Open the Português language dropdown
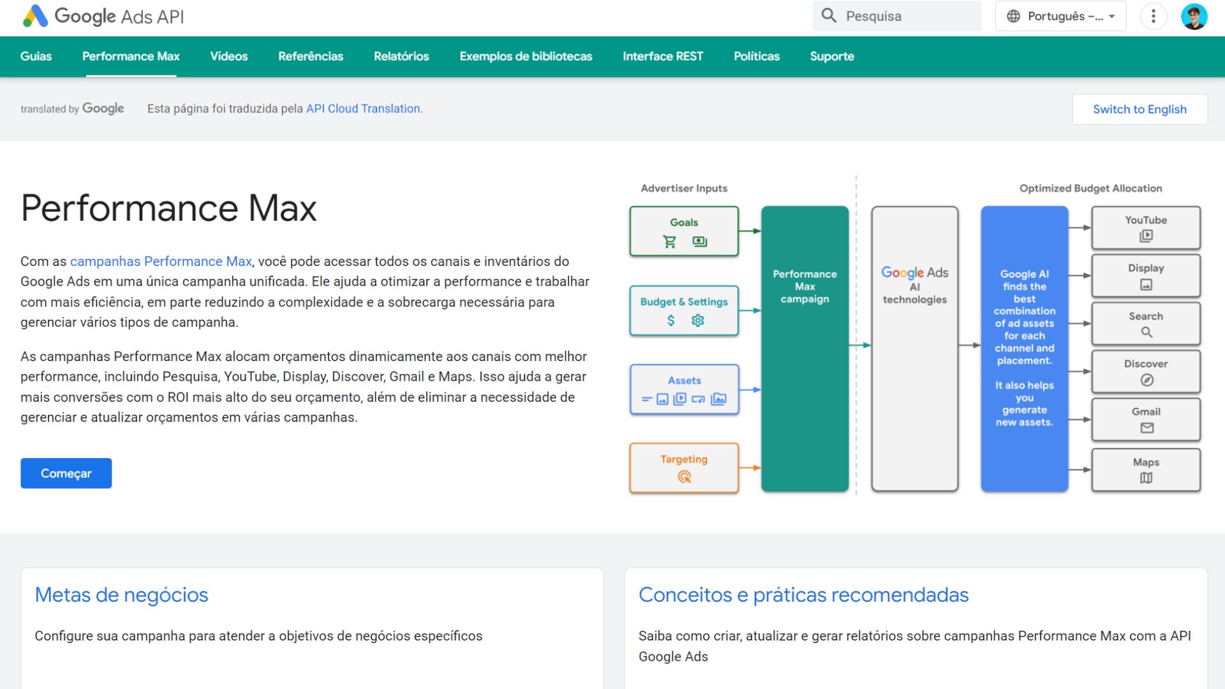The width and height of the screenshot is (1225, 689). pyautogui.click(x=1060, y=16)
